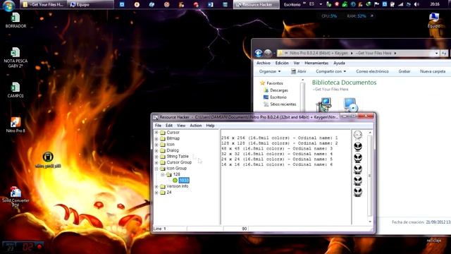Click the Escritorio link in Explorer sidebar
Viewport: 451px width, 254px height.
click(x=278, y=97)
